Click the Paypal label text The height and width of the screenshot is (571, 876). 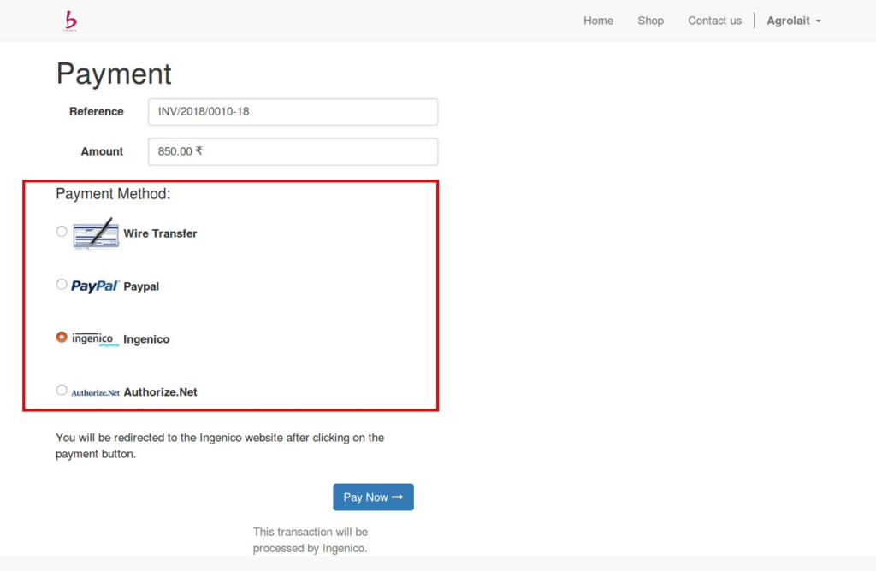click(141, 286)
